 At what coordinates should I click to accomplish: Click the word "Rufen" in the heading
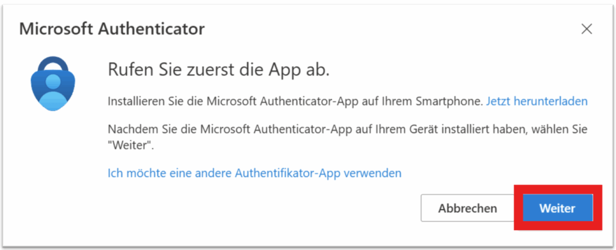(x=126, y=69)
